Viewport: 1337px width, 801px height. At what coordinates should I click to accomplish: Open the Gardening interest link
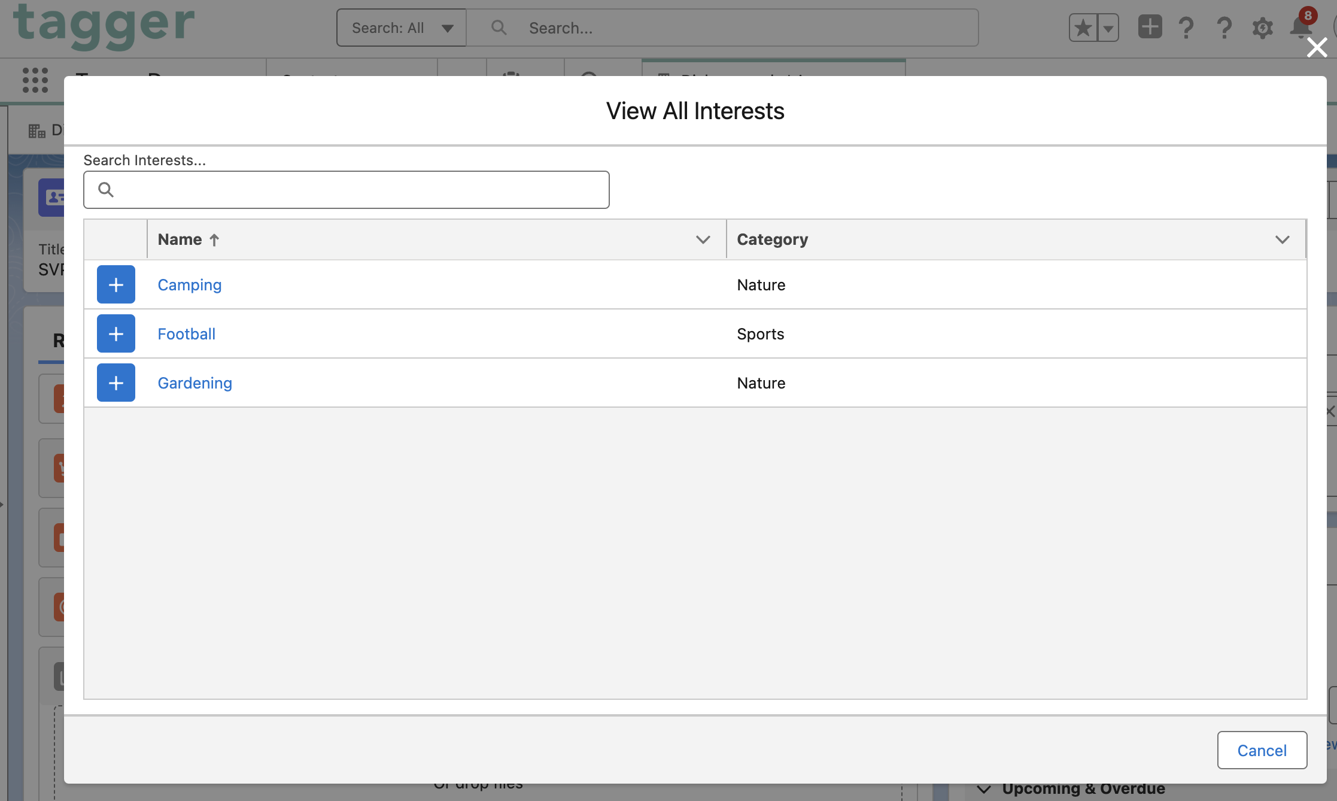(x=195, y=383)
